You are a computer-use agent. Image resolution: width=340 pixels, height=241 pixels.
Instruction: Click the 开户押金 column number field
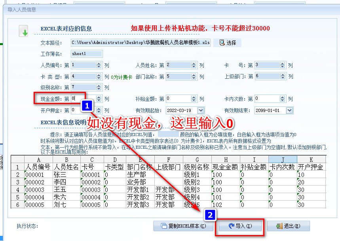[84, 110]
